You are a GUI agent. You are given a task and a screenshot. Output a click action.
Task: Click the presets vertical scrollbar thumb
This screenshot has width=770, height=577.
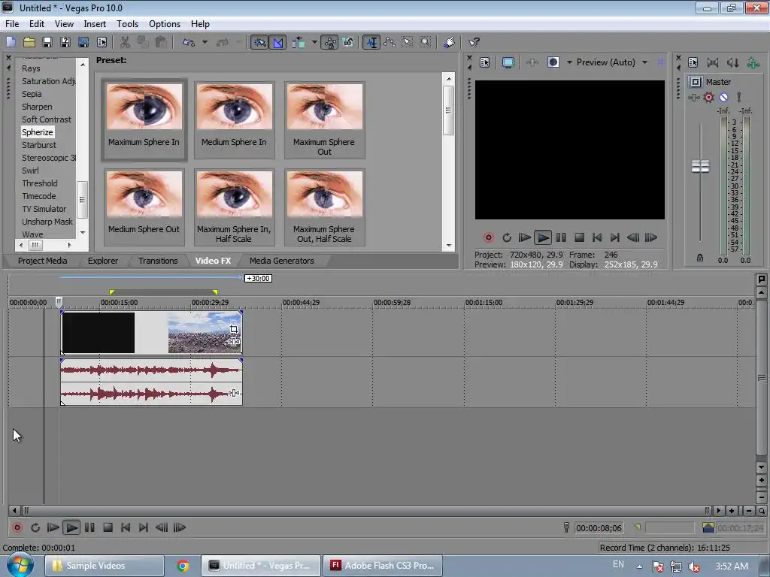click(x=448, y=110)
